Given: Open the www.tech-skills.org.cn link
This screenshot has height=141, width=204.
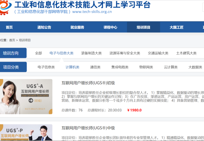Looking at the screenshot, I should coord(92,12).
